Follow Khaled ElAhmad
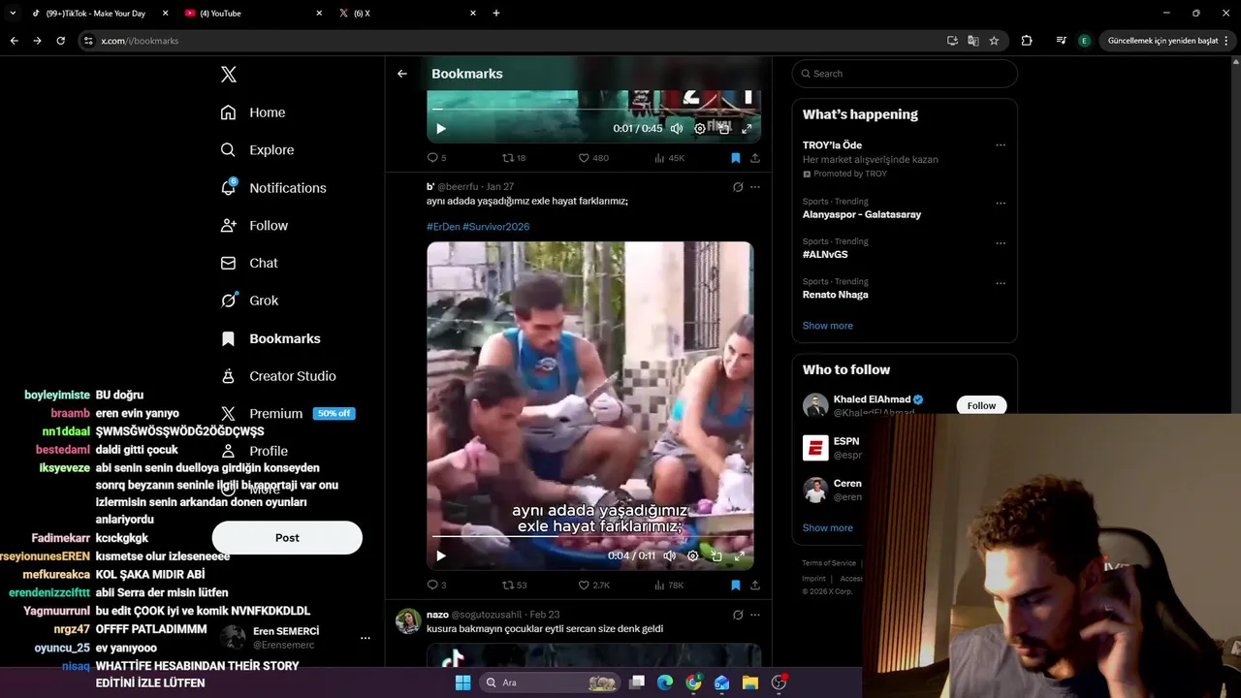Image resolution: width=1241 pixels, height=698 pixels. 981,405
